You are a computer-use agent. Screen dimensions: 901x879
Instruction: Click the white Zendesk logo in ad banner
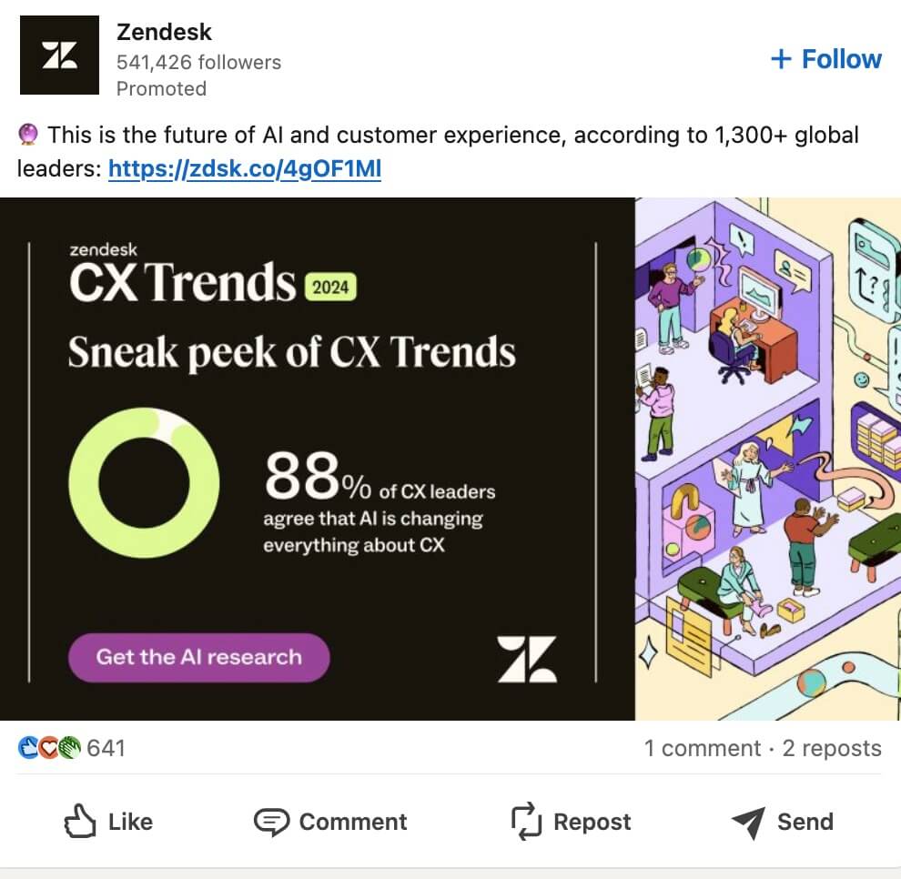coord(527,659)
